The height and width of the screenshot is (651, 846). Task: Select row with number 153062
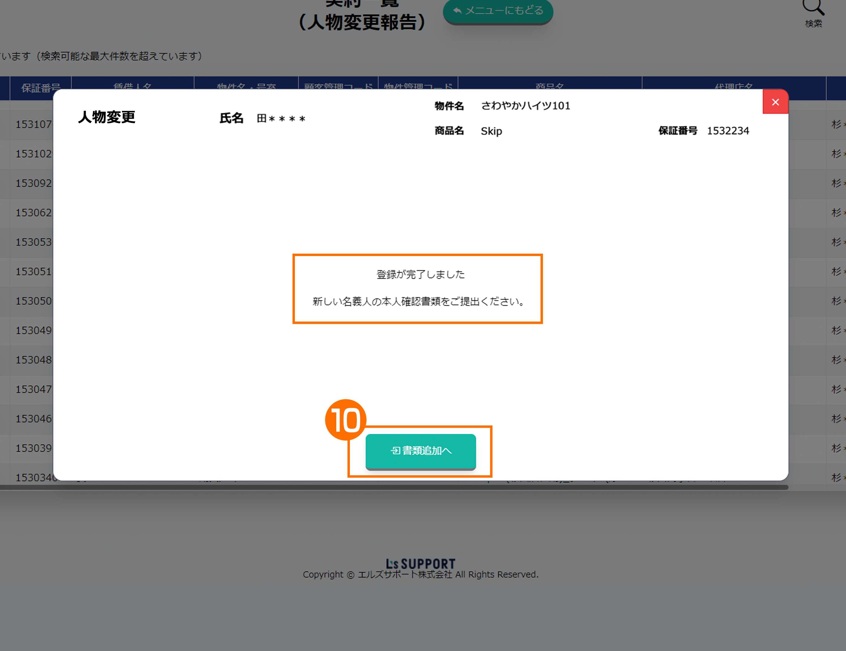tap(33, 213)
